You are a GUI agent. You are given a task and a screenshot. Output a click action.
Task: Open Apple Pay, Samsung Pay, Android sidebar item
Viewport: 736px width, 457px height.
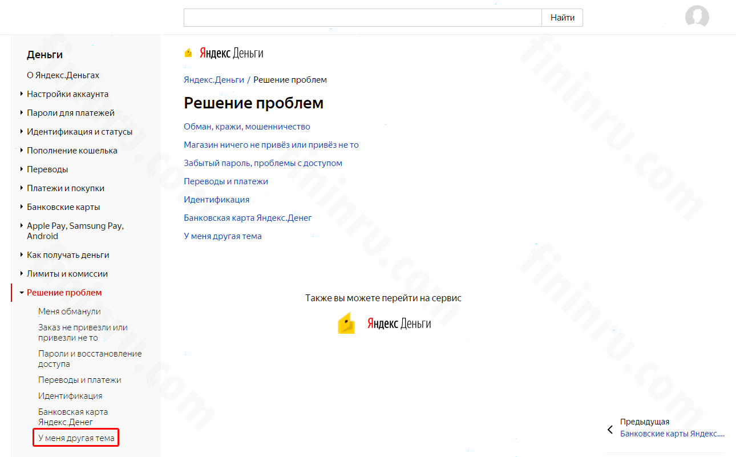pos(75,231)
